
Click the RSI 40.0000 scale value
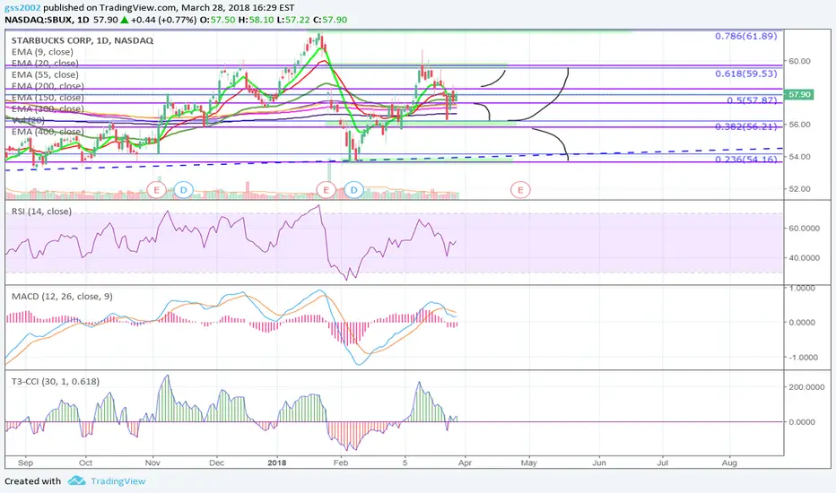click(x=805, y=258)
